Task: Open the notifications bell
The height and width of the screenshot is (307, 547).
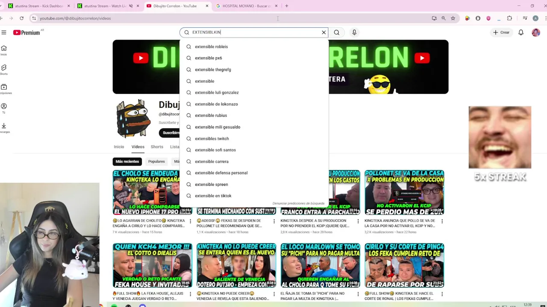Action: (x=521, y=32)
